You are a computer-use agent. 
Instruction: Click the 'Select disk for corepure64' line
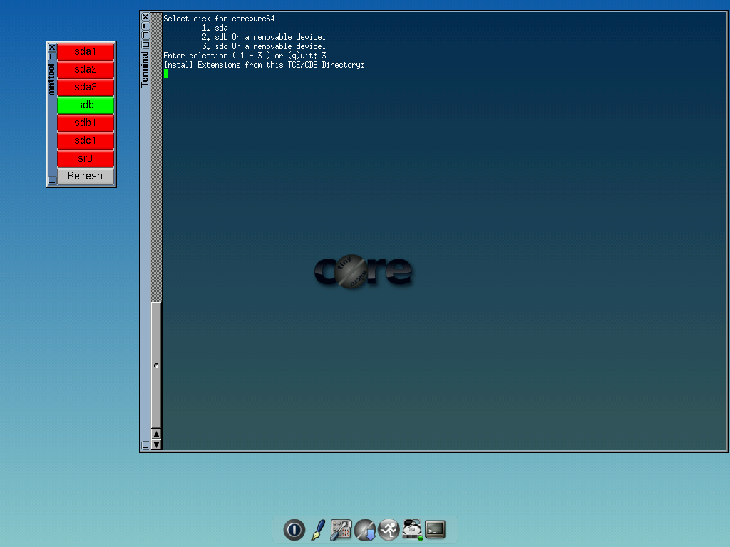click(219, 19)
